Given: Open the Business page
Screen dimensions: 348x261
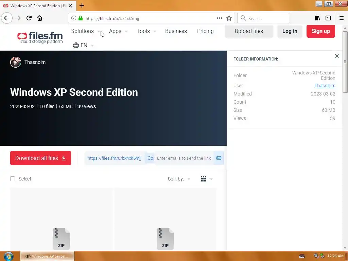Looking at the screenshot, I should coord(176,31).
